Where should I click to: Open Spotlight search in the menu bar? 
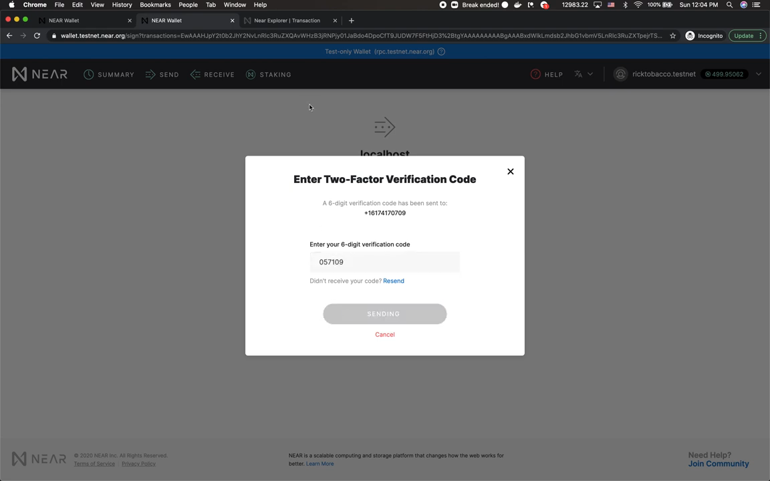point(730,5)
